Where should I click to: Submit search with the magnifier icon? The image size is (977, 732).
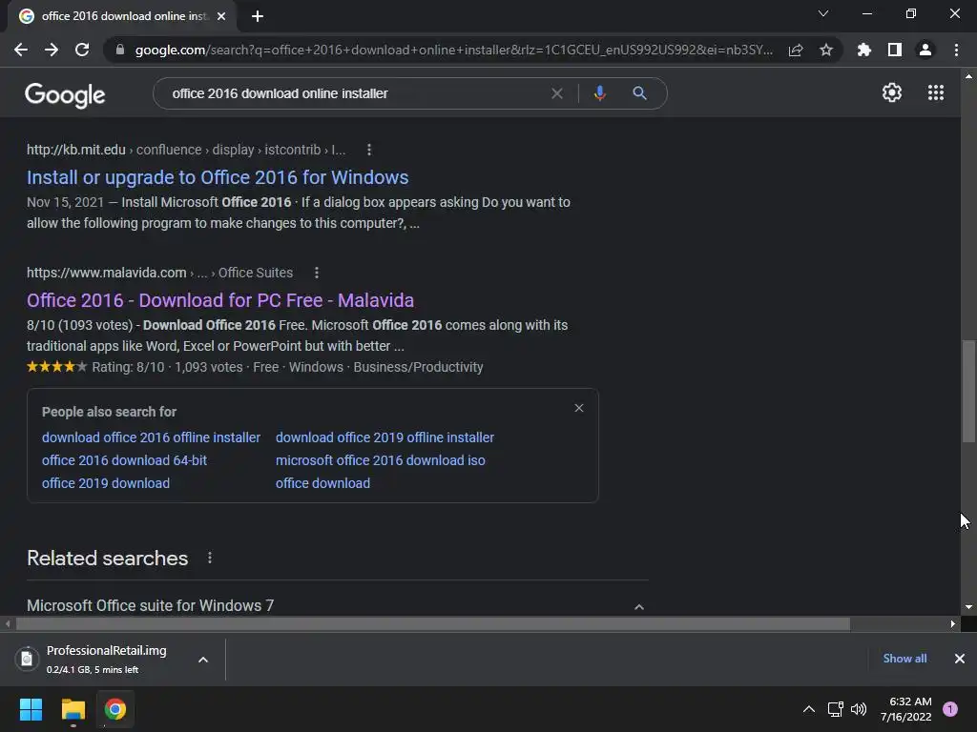pos(639,93)
